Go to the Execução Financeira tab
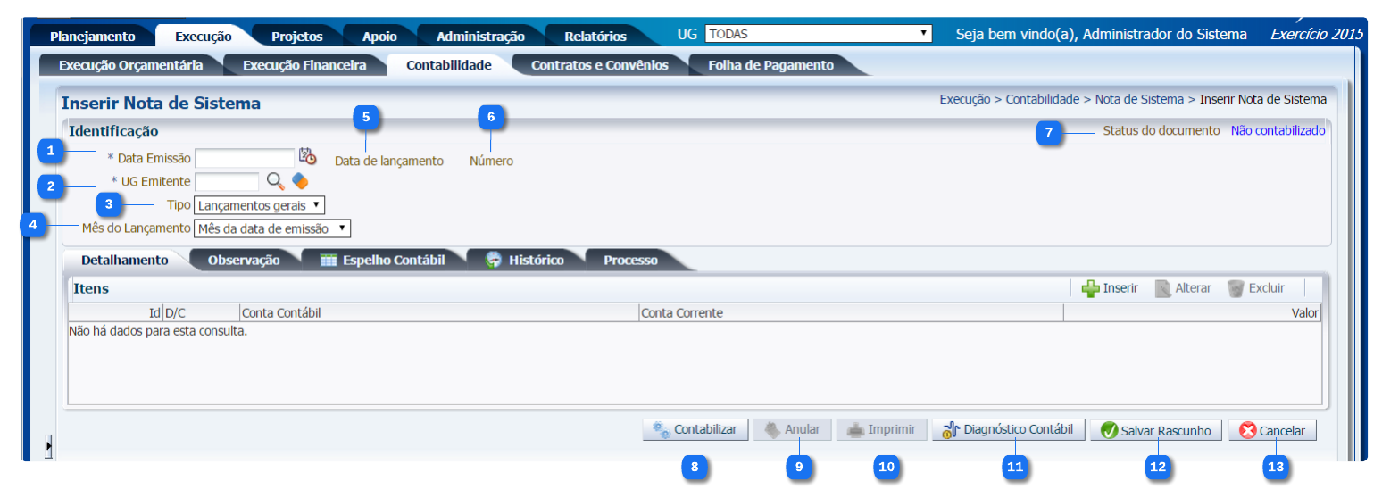Viewport: 1382px width, 489px height. 304,65
